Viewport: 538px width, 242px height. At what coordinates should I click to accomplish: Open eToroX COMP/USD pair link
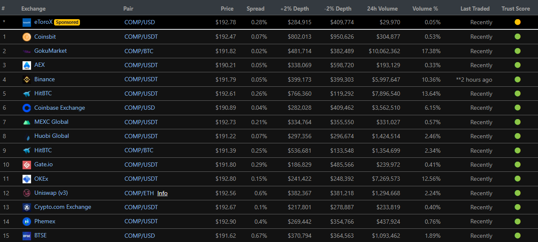click(140, 22)
